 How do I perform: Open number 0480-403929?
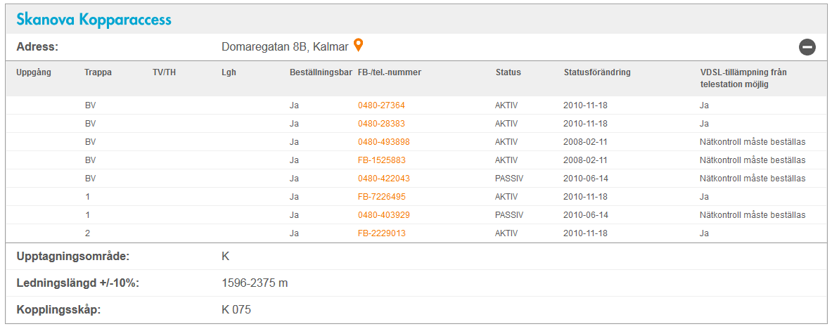tap(383, 215)
